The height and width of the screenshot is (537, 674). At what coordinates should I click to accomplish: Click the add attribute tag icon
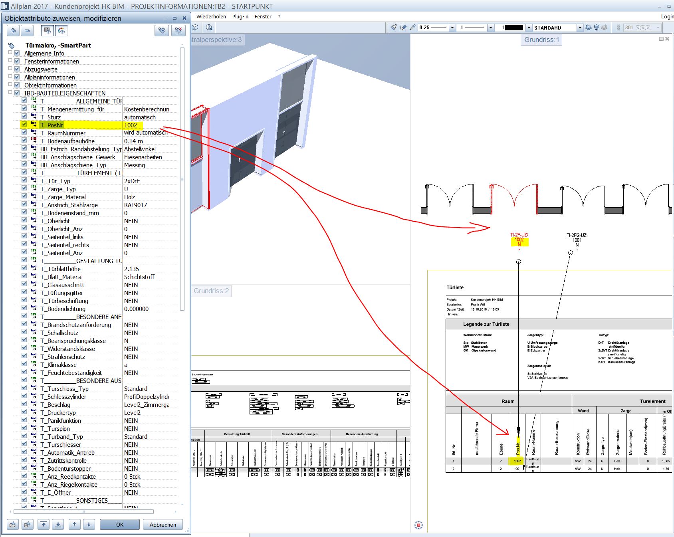[162, 31]
